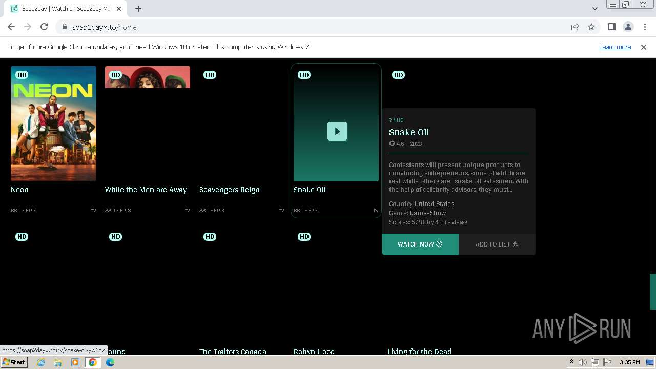Dismiss the Chrome update notification bar
The height and width of the screenshot is (369, 656).
(x=644, y=47)
